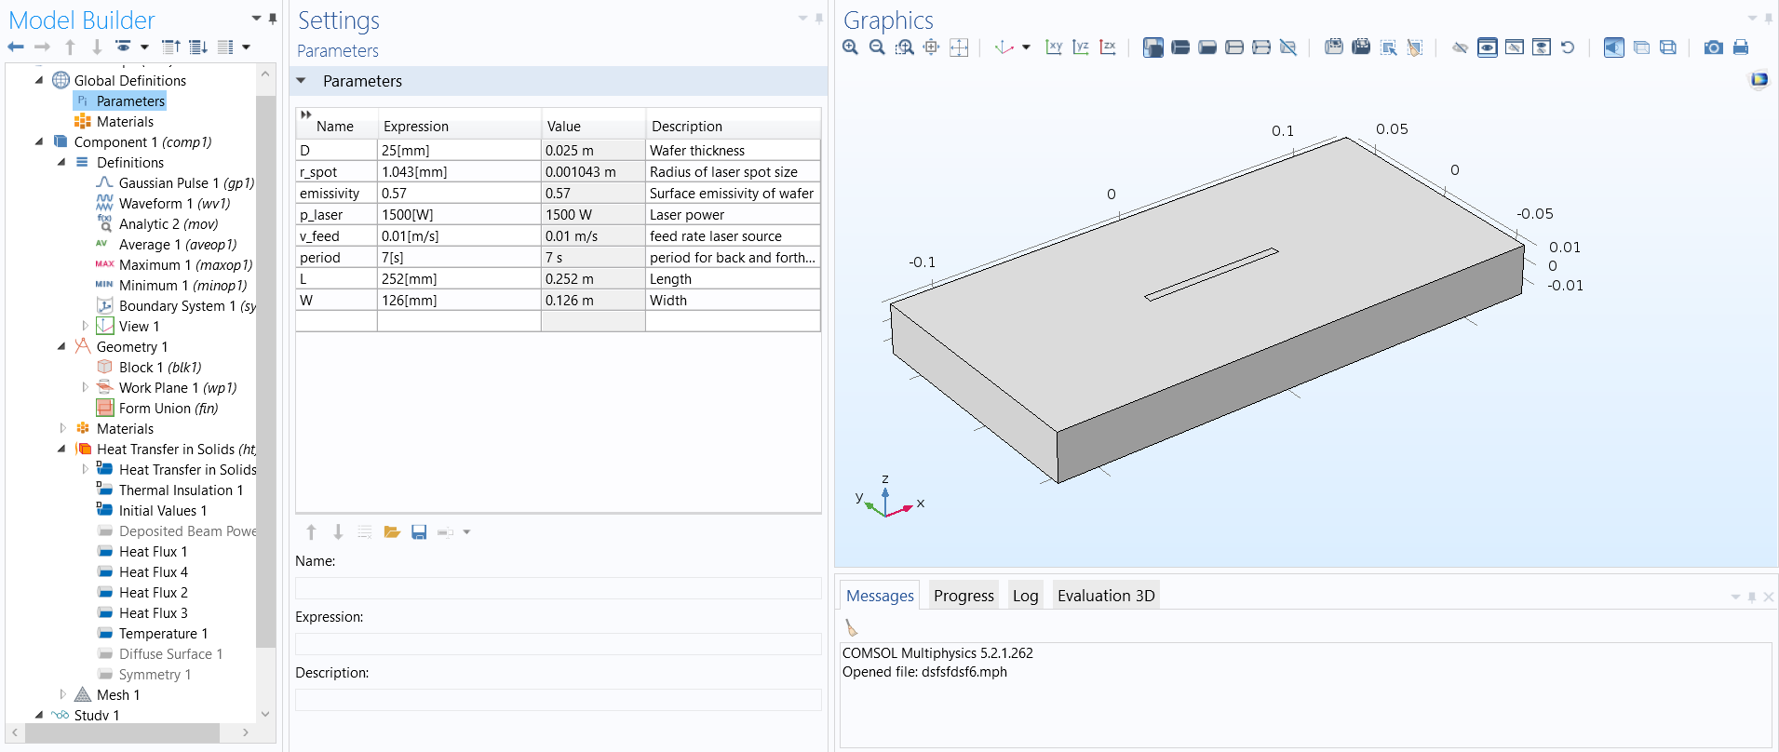The width and height of the screenshot is (1779, 752).
Task: Toggle the transparency button in Graphics toolbar
Action: pos(1641,47)
